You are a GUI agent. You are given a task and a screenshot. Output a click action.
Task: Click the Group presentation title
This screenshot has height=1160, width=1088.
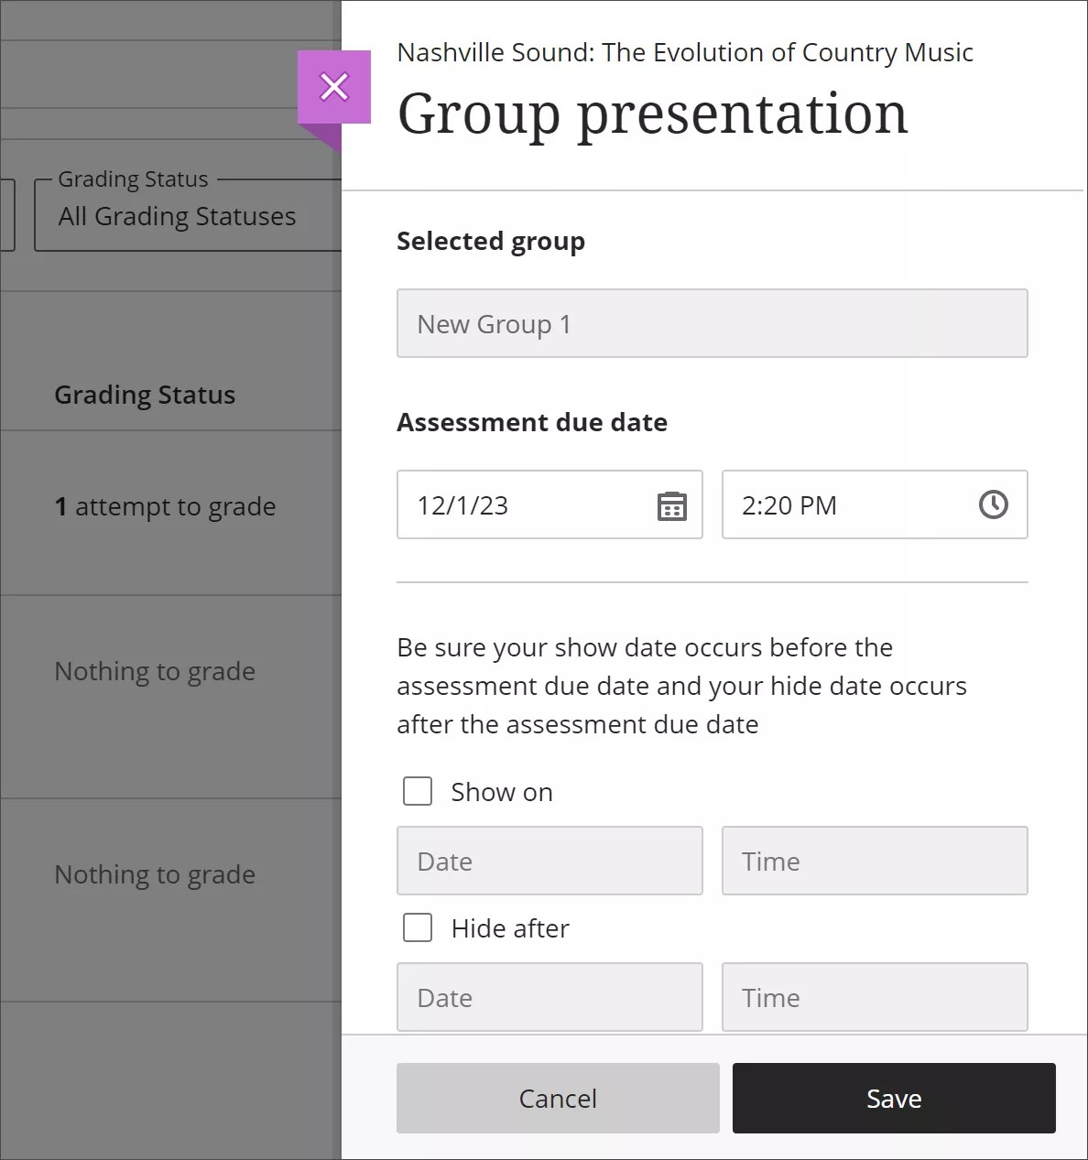[652, 114]
